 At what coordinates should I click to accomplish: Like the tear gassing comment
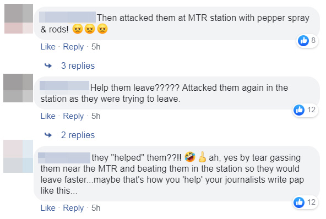[48, 208]
